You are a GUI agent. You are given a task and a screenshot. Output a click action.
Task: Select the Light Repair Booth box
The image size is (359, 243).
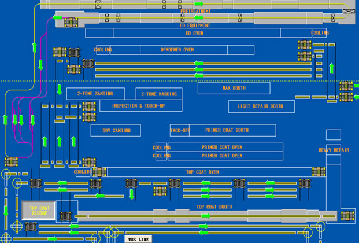pos(260,106)
